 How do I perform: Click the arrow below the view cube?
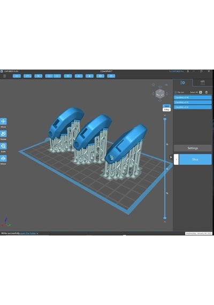click(x=160, y=101)
